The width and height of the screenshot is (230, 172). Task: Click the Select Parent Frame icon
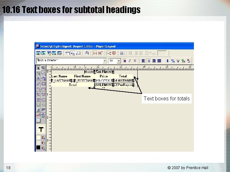[122, 53]
